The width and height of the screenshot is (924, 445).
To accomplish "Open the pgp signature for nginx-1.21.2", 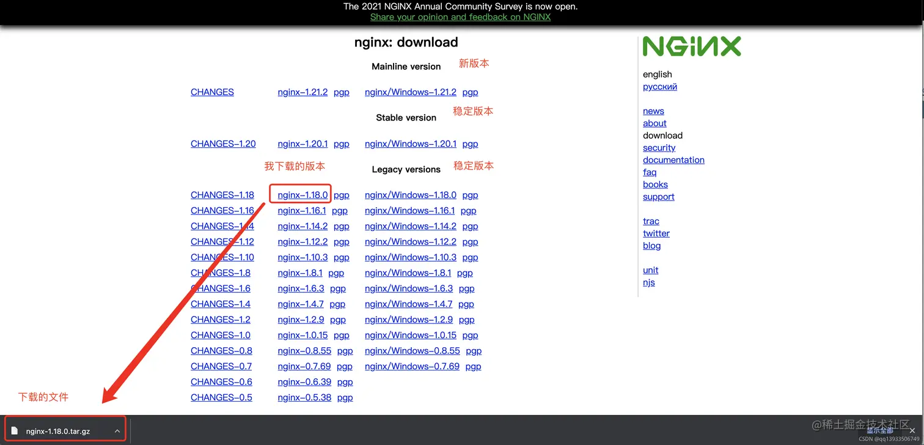I will pyautogui.click(x=342, y=92).
